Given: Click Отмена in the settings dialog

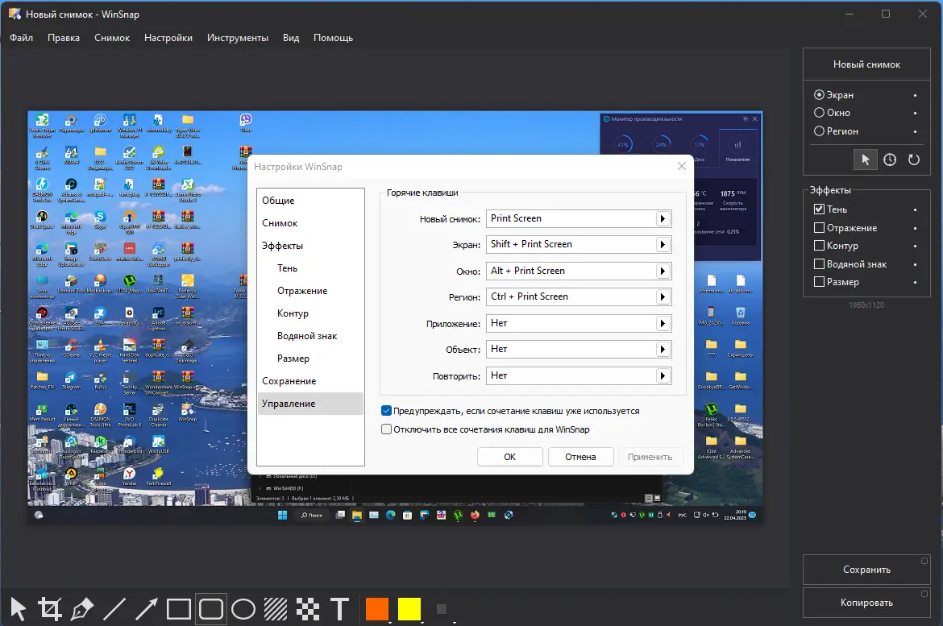Looking at the screenshot, I should (580, 457).
